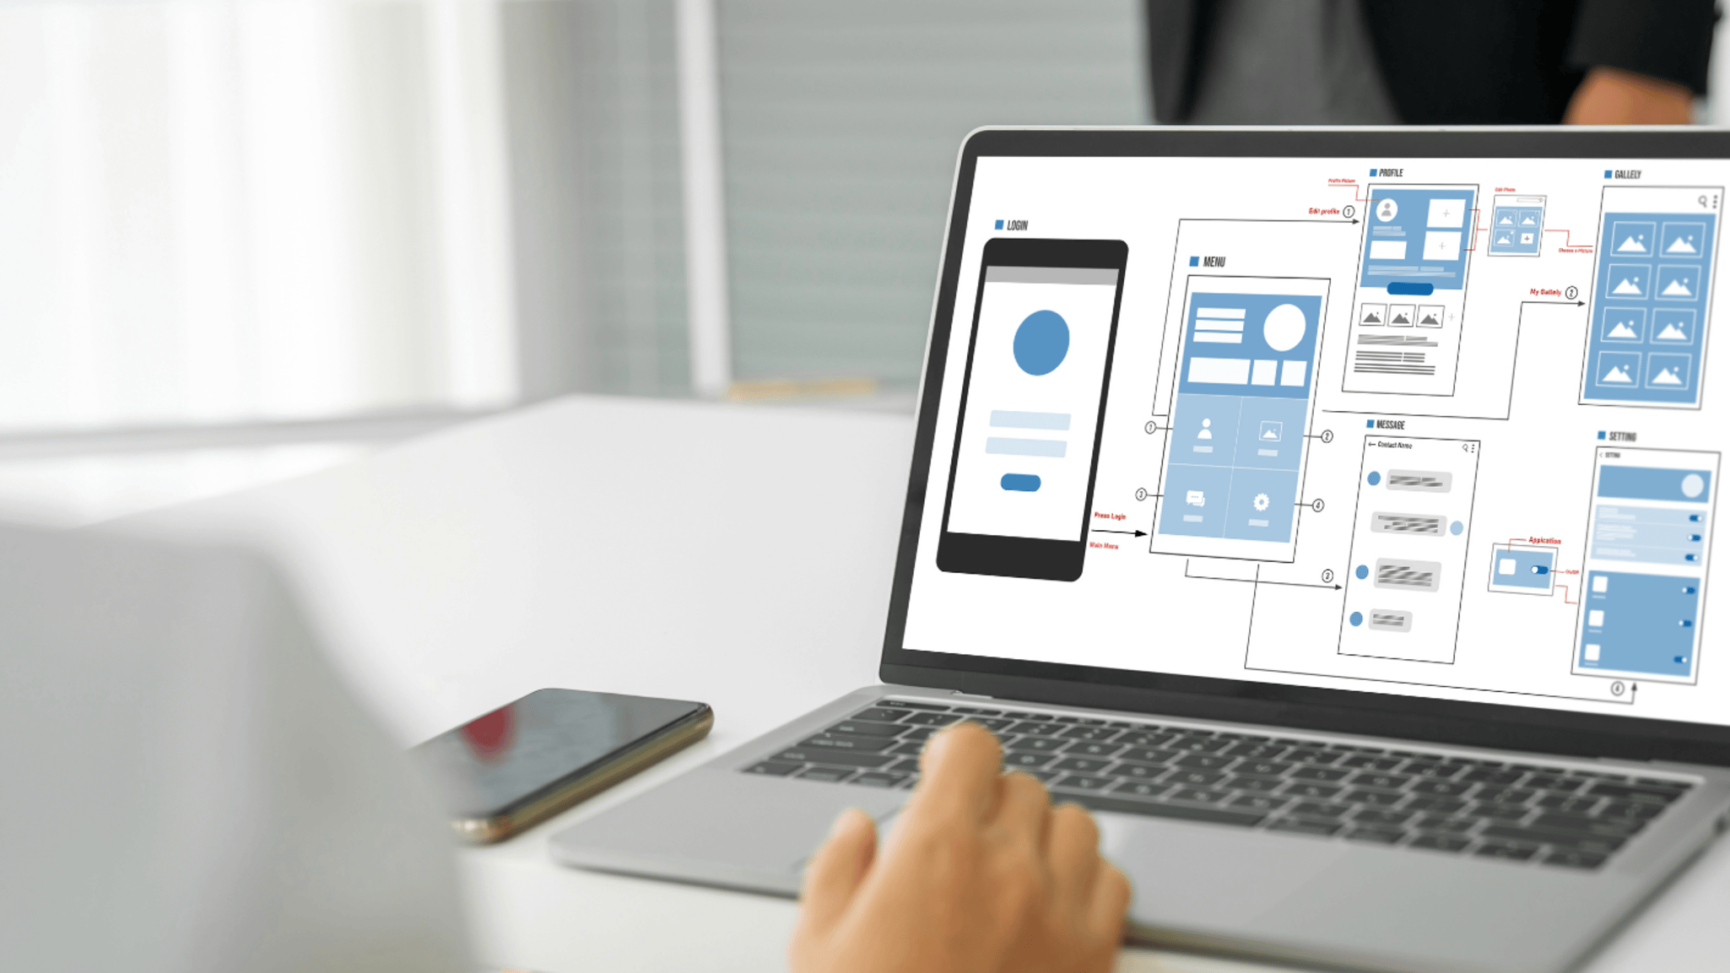Click the search icon in GALLERY panel

pos(1700,200)
